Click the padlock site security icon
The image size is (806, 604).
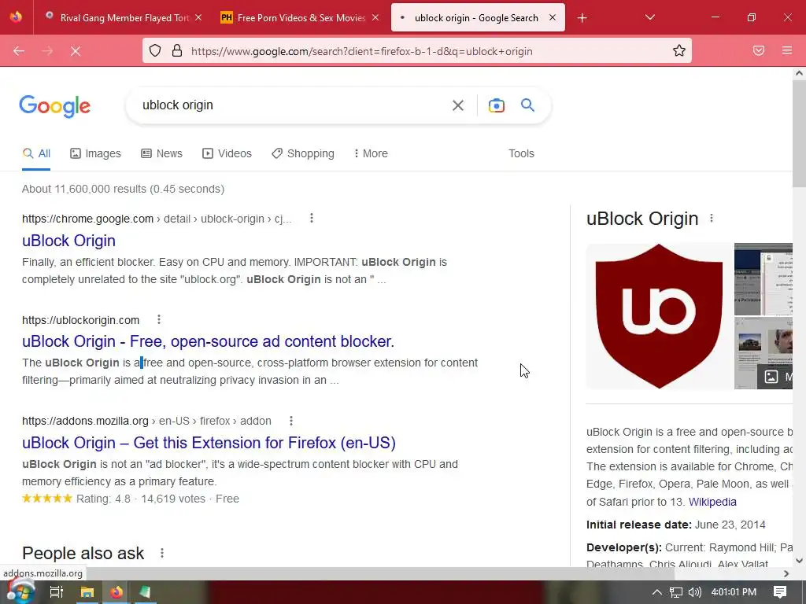coord(177,50)
